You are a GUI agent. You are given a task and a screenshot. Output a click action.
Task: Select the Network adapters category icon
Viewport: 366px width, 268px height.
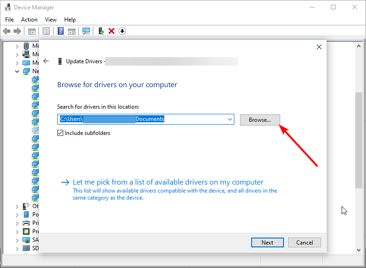tap(26, 71)
